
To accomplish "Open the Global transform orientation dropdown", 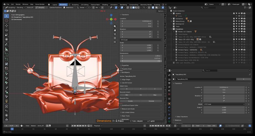I will point(82,8).
